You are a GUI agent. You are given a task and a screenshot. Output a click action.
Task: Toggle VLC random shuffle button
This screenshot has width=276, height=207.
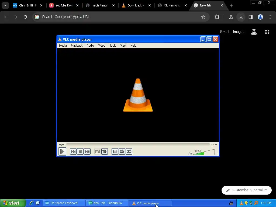[x=129, y=151]
